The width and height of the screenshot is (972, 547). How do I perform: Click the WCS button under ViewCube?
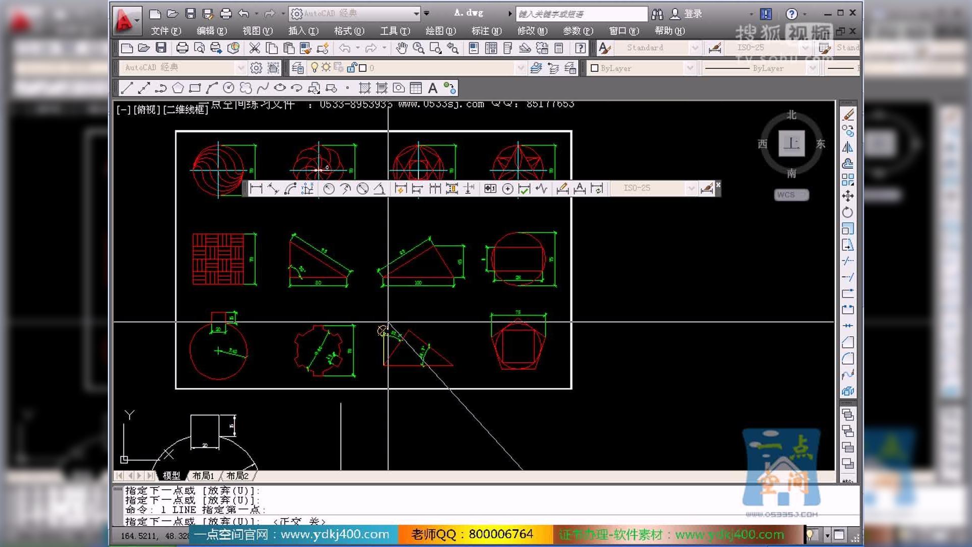(791, 195)
